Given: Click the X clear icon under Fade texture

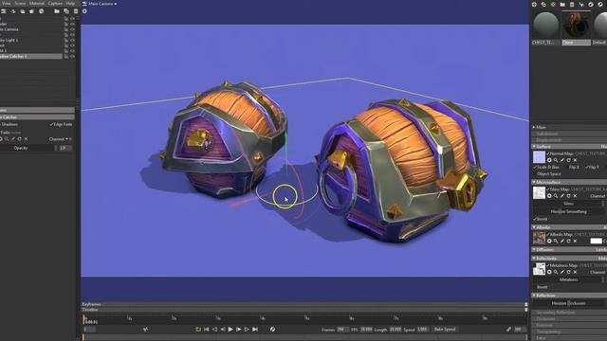Looking at the screenshot, I should [26, 139].
